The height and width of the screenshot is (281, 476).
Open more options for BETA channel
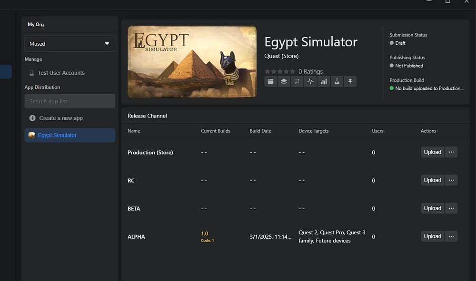[451, 208]
